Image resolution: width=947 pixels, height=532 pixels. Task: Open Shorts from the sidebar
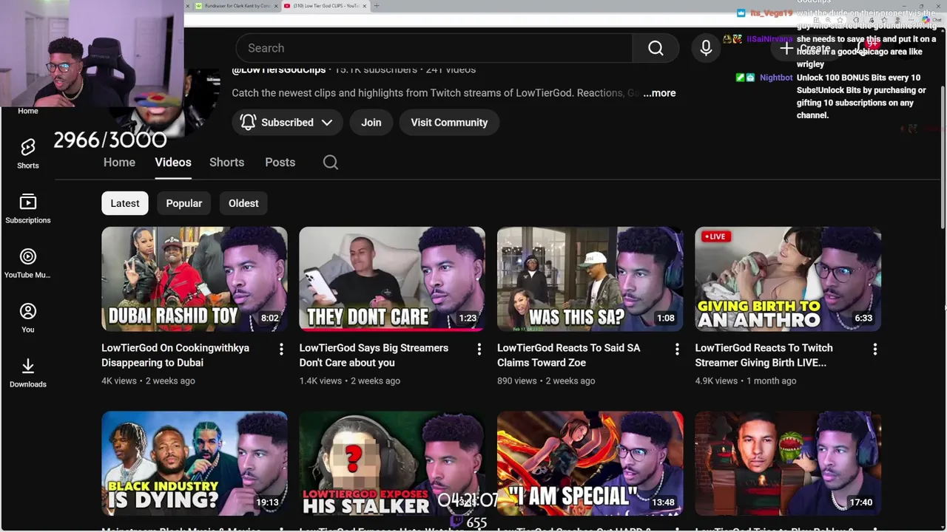28,154
